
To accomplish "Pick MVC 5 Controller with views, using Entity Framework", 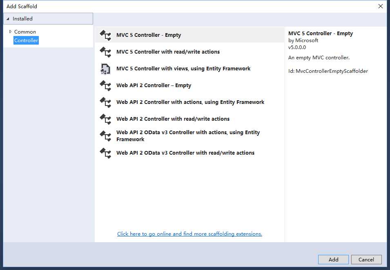I will point(189,68).
